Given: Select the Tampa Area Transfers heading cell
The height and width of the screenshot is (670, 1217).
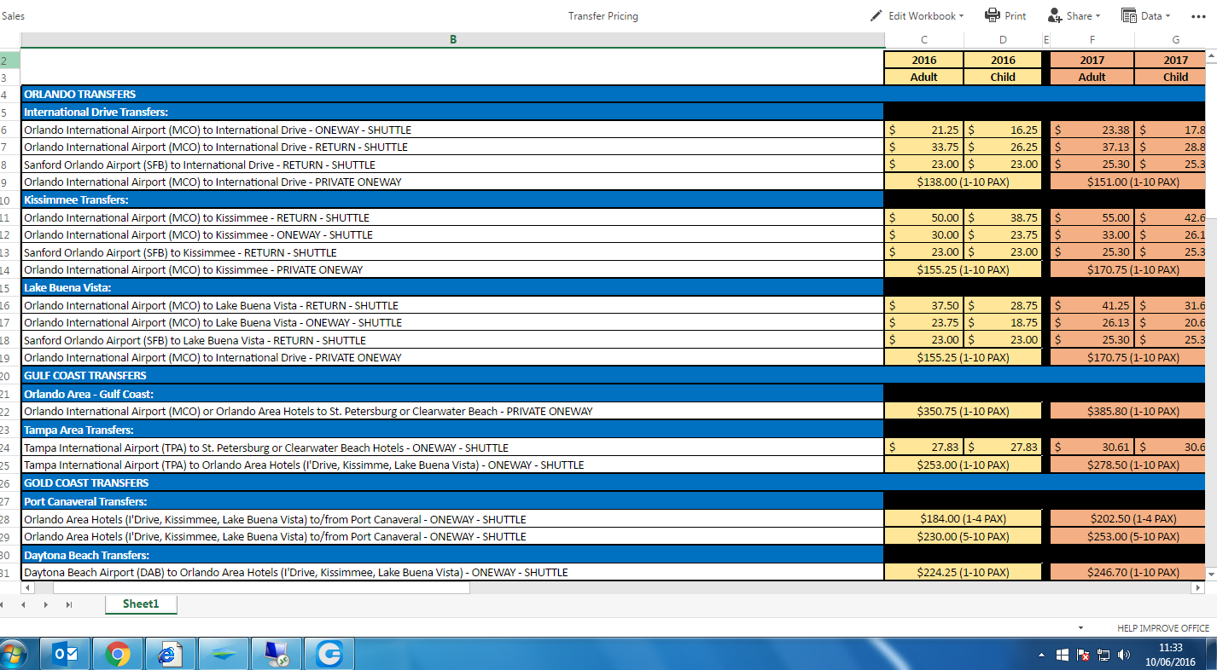Looking at the screenshot, I should pyautogui.click(x=453, y=430).
